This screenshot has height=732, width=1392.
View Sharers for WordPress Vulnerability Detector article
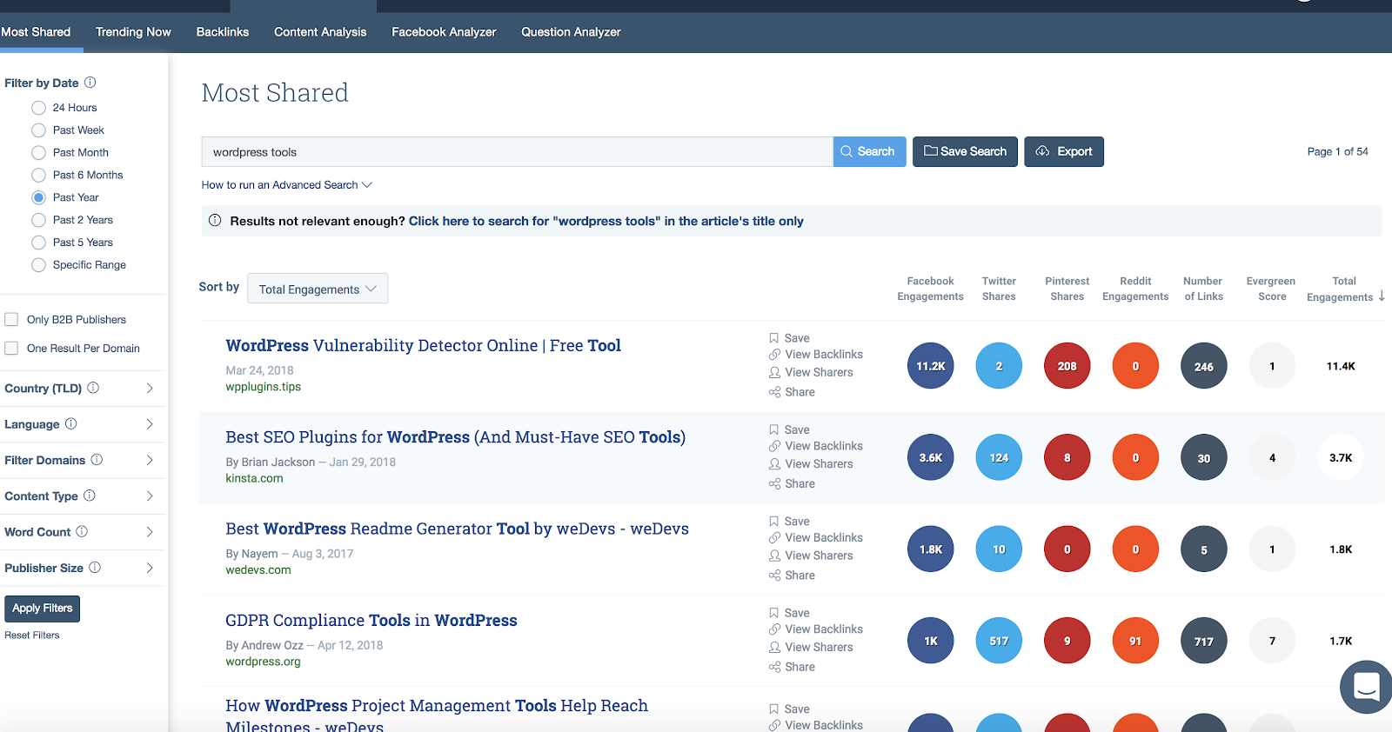tap(811, 372)
